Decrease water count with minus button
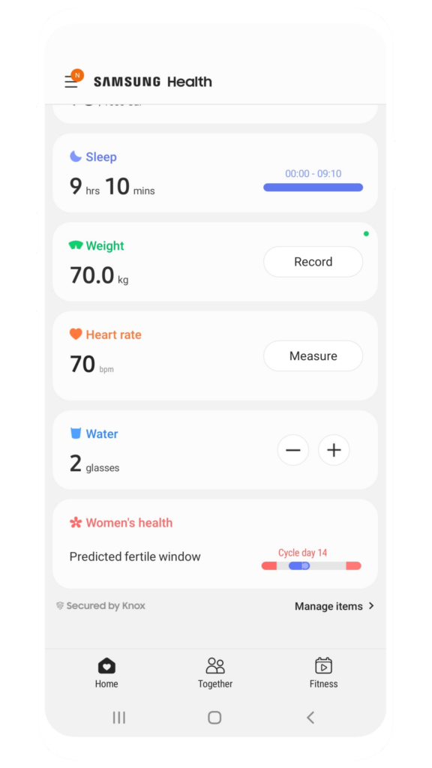The width and height of the screenshot is (432, 768). tap(293, 450)
